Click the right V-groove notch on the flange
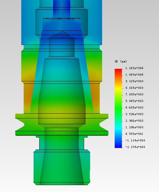Viewport: 159px width, 192px height. [104, 125]
